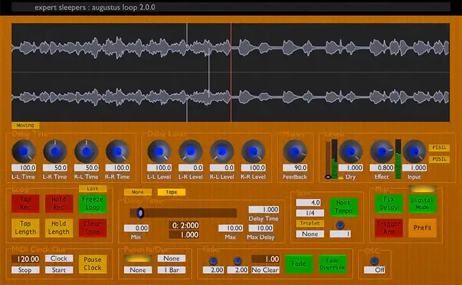
Task: Click the Tap Rec button
Action: 26,203
